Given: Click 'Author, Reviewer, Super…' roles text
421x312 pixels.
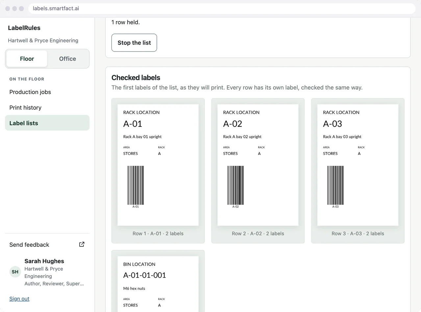Looking at the screenshot, I should [54, 283].
